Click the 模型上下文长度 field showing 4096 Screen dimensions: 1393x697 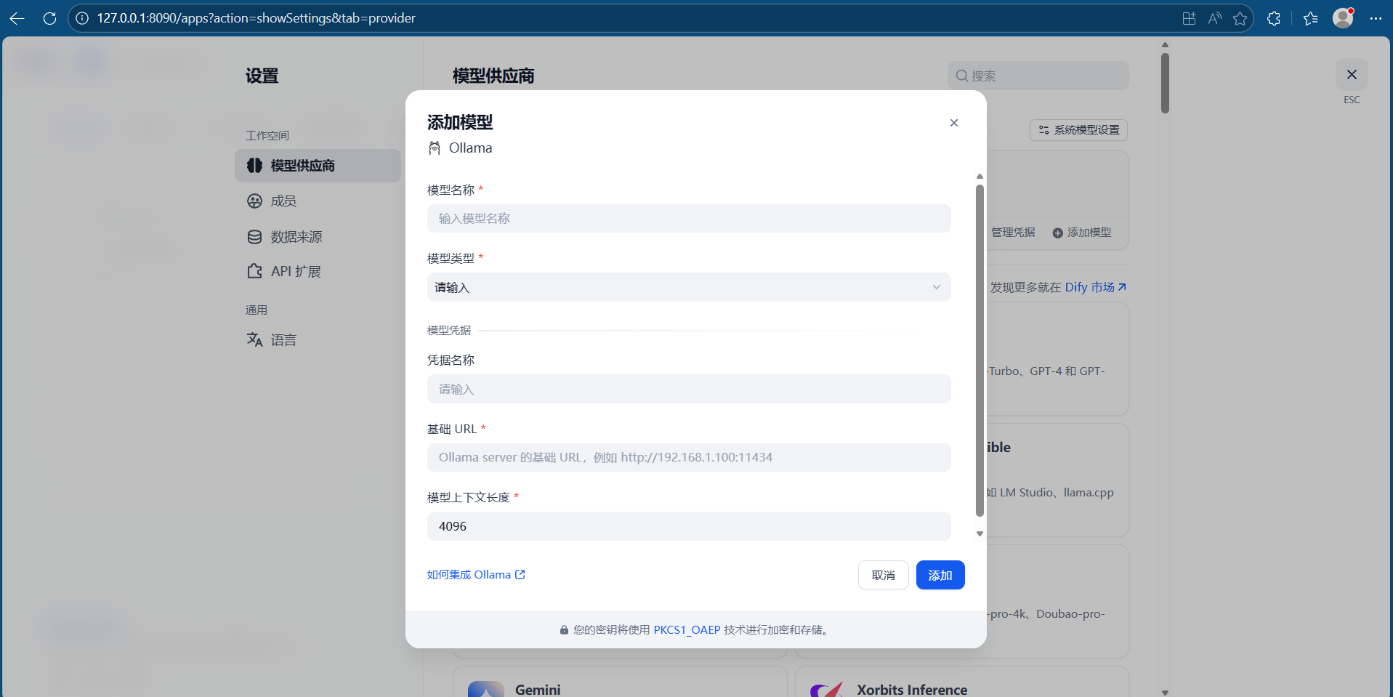(689, 526)
